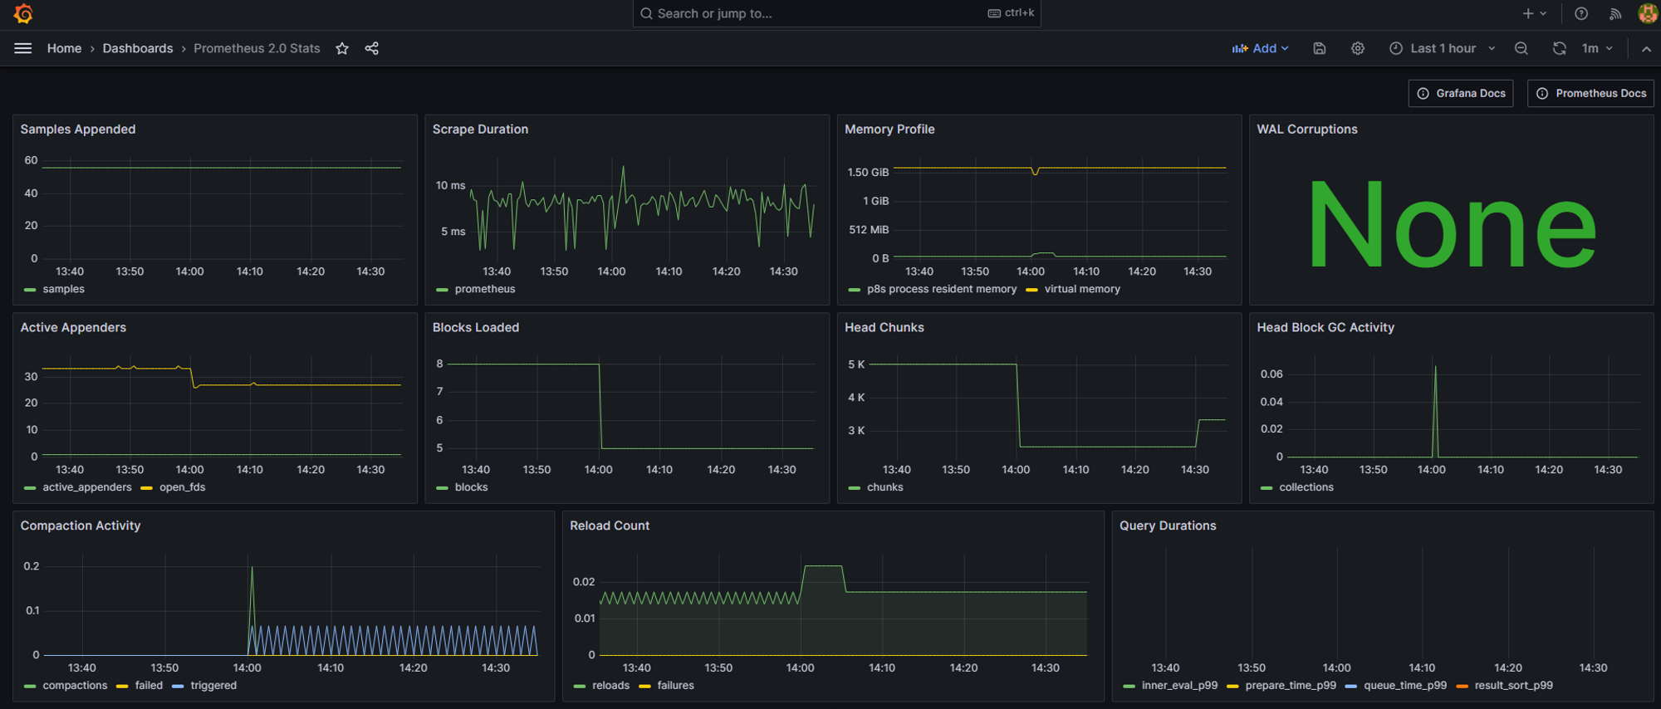
Task: Collapse the top bar with the chevron icon
Action: point(1646,48)
